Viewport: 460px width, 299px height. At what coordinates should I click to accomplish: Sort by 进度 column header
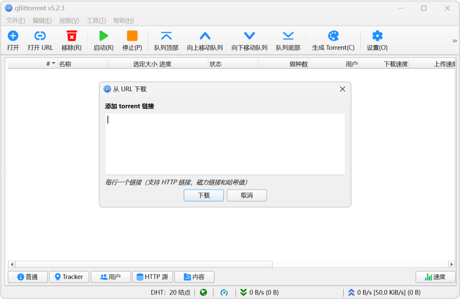(x=183, y=64)
